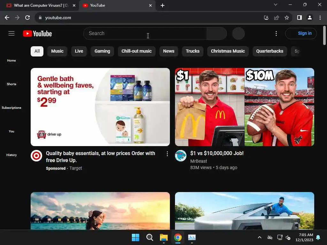Viewport: 327px width, 245px height.
Task: Open the $1 vs $10,000,000 Job! title
Action: [217, 153]
